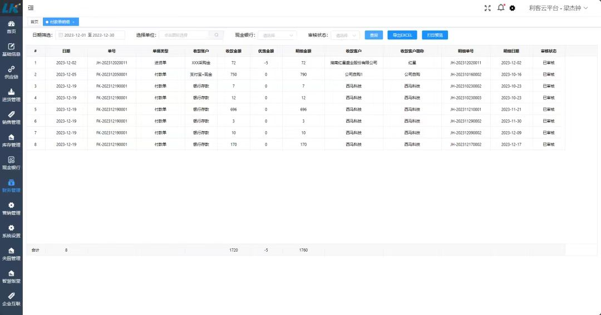Open the 智慧饭堂 sidebar menu
601x315 pixels.
[11, 276]
